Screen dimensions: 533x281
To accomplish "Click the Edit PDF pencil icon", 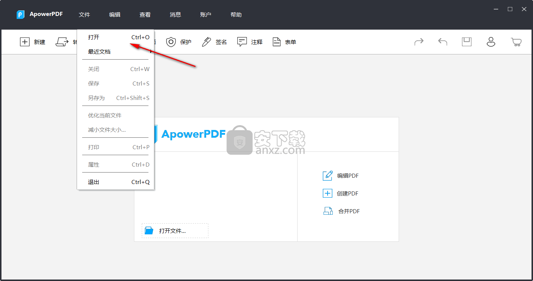I will 328,175.
